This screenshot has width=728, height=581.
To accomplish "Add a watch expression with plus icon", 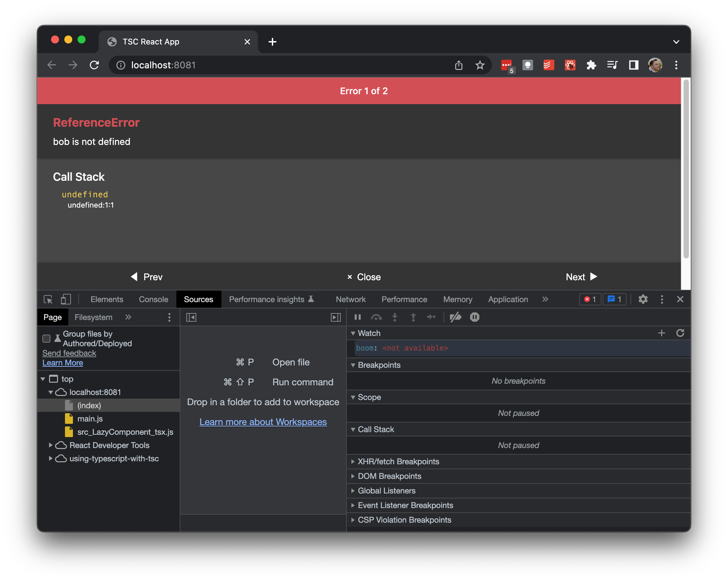I will [x=661, y=333].
